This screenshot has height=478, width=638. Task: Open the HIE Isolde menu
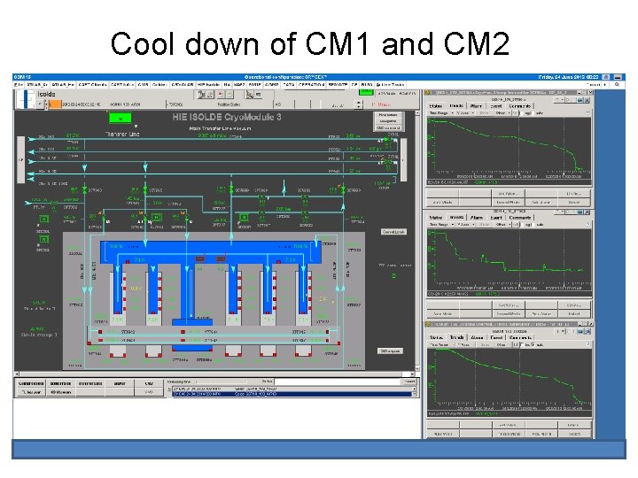coord(209,85)
